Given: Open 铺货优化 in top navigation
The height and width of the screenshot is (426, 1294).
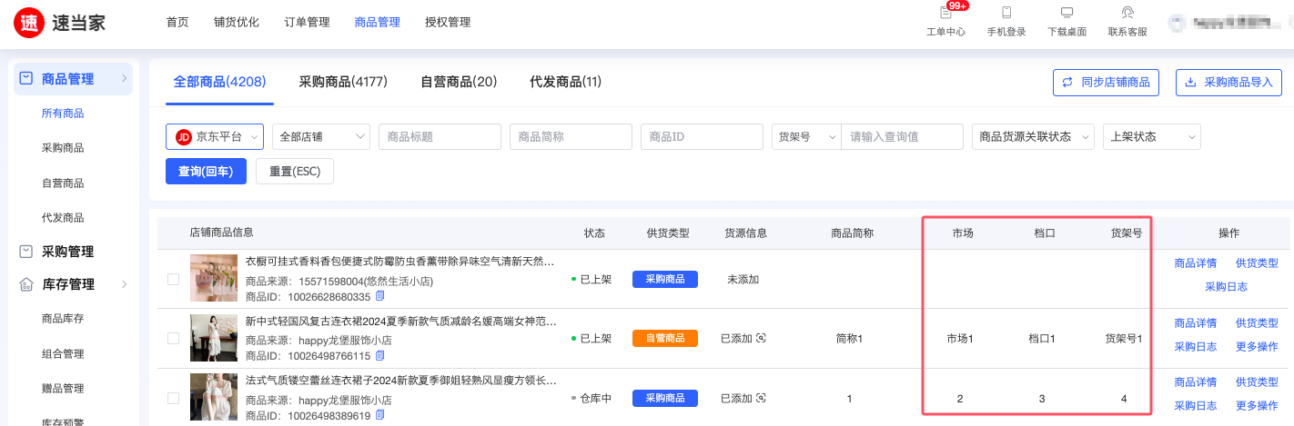Looking at the screenshot, I should pos(237,23).
